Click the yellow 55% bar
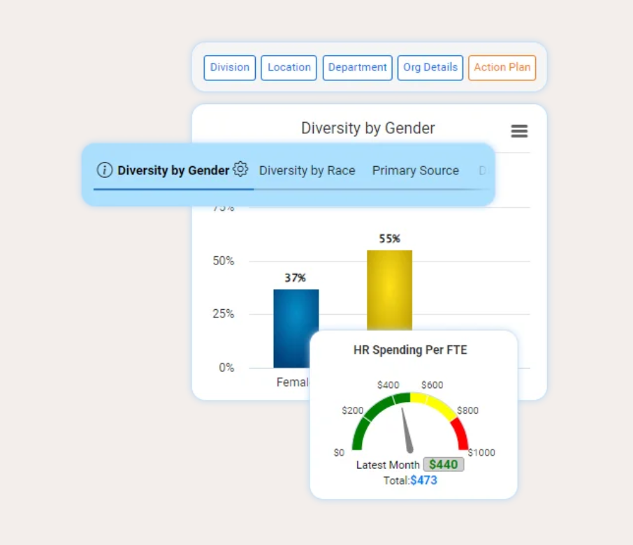The width and height of the screenshot is (633, 545). [x=389, y=290]
